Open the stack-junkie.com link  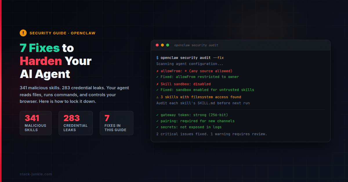(x=36, y=174)
